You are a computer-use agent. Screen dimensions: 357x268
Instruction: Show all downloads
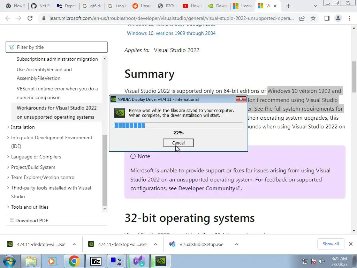click(x=331, y=244)
